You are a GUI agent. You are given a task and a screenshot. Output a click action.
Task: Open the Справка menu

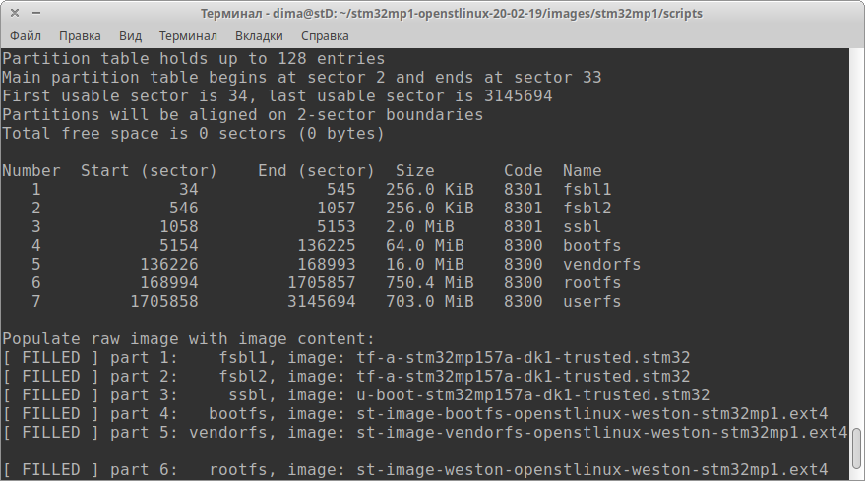pos(325,35)
